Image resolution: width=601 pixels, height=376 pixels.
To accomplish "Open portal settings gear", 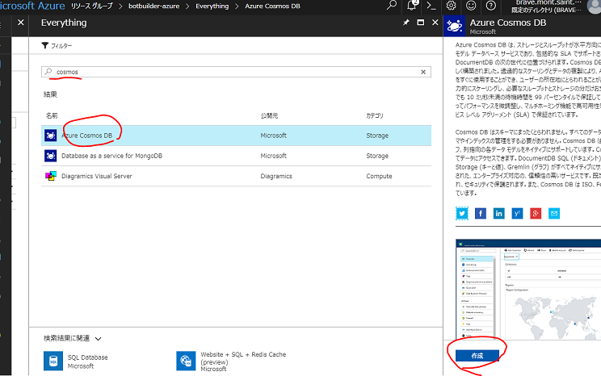I will pyautogui.click(x=451, y=6).
